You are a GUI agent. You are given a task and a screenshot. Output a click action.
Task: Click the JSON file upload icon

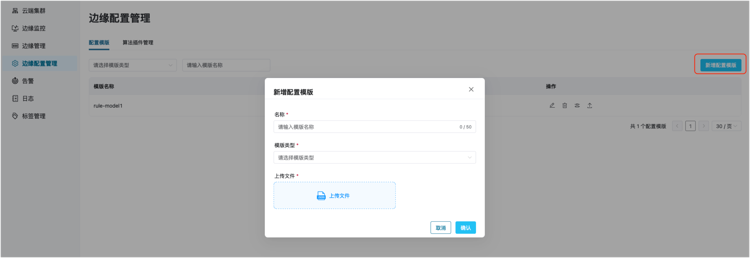click(x=321, y=196)
